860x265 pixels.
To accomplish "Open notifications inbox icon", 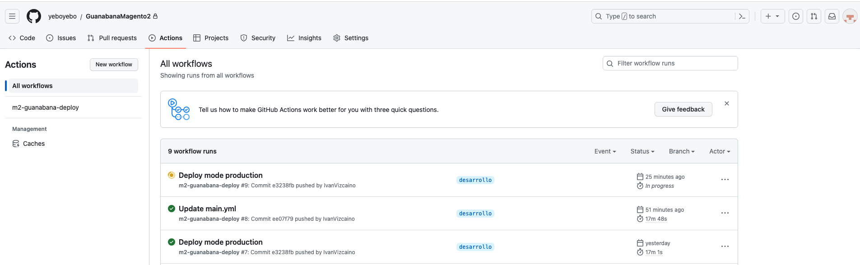I will (x=832, y=16).
